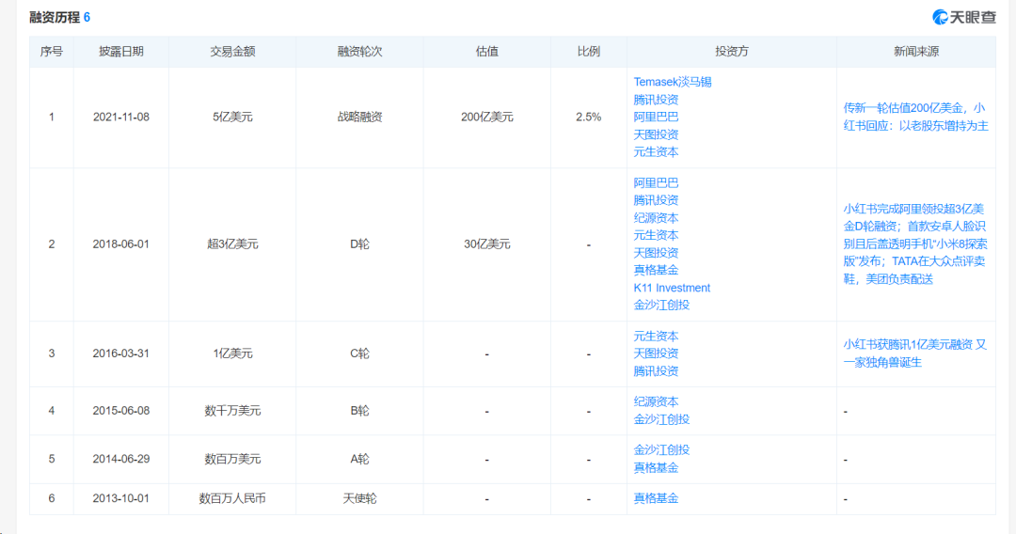Click the 交易金额 column header
Screen dimensions: 1016x534
(x=232, y=52)
